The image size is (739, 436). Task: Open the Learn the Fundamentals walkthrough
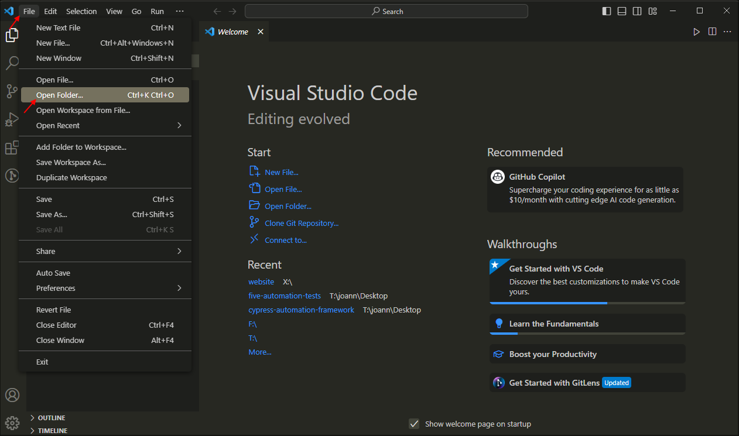(x=587, y=324)
